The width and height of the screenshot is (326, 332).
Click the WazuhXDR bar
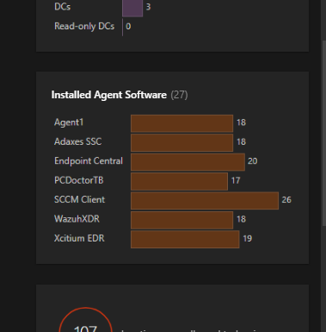point(181,220)
